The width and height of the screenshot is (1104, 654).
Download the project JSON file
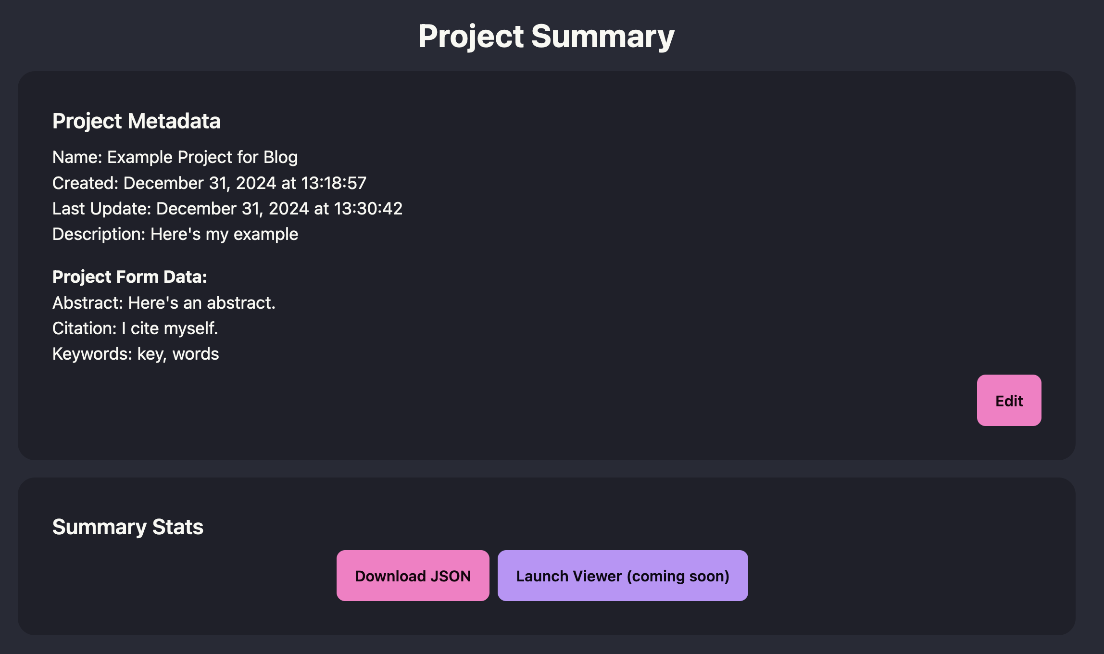click(x=413, y=576)
